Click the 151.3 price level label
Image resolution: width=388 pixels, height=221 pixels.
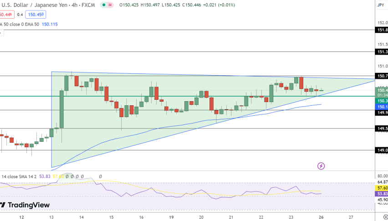382,52
